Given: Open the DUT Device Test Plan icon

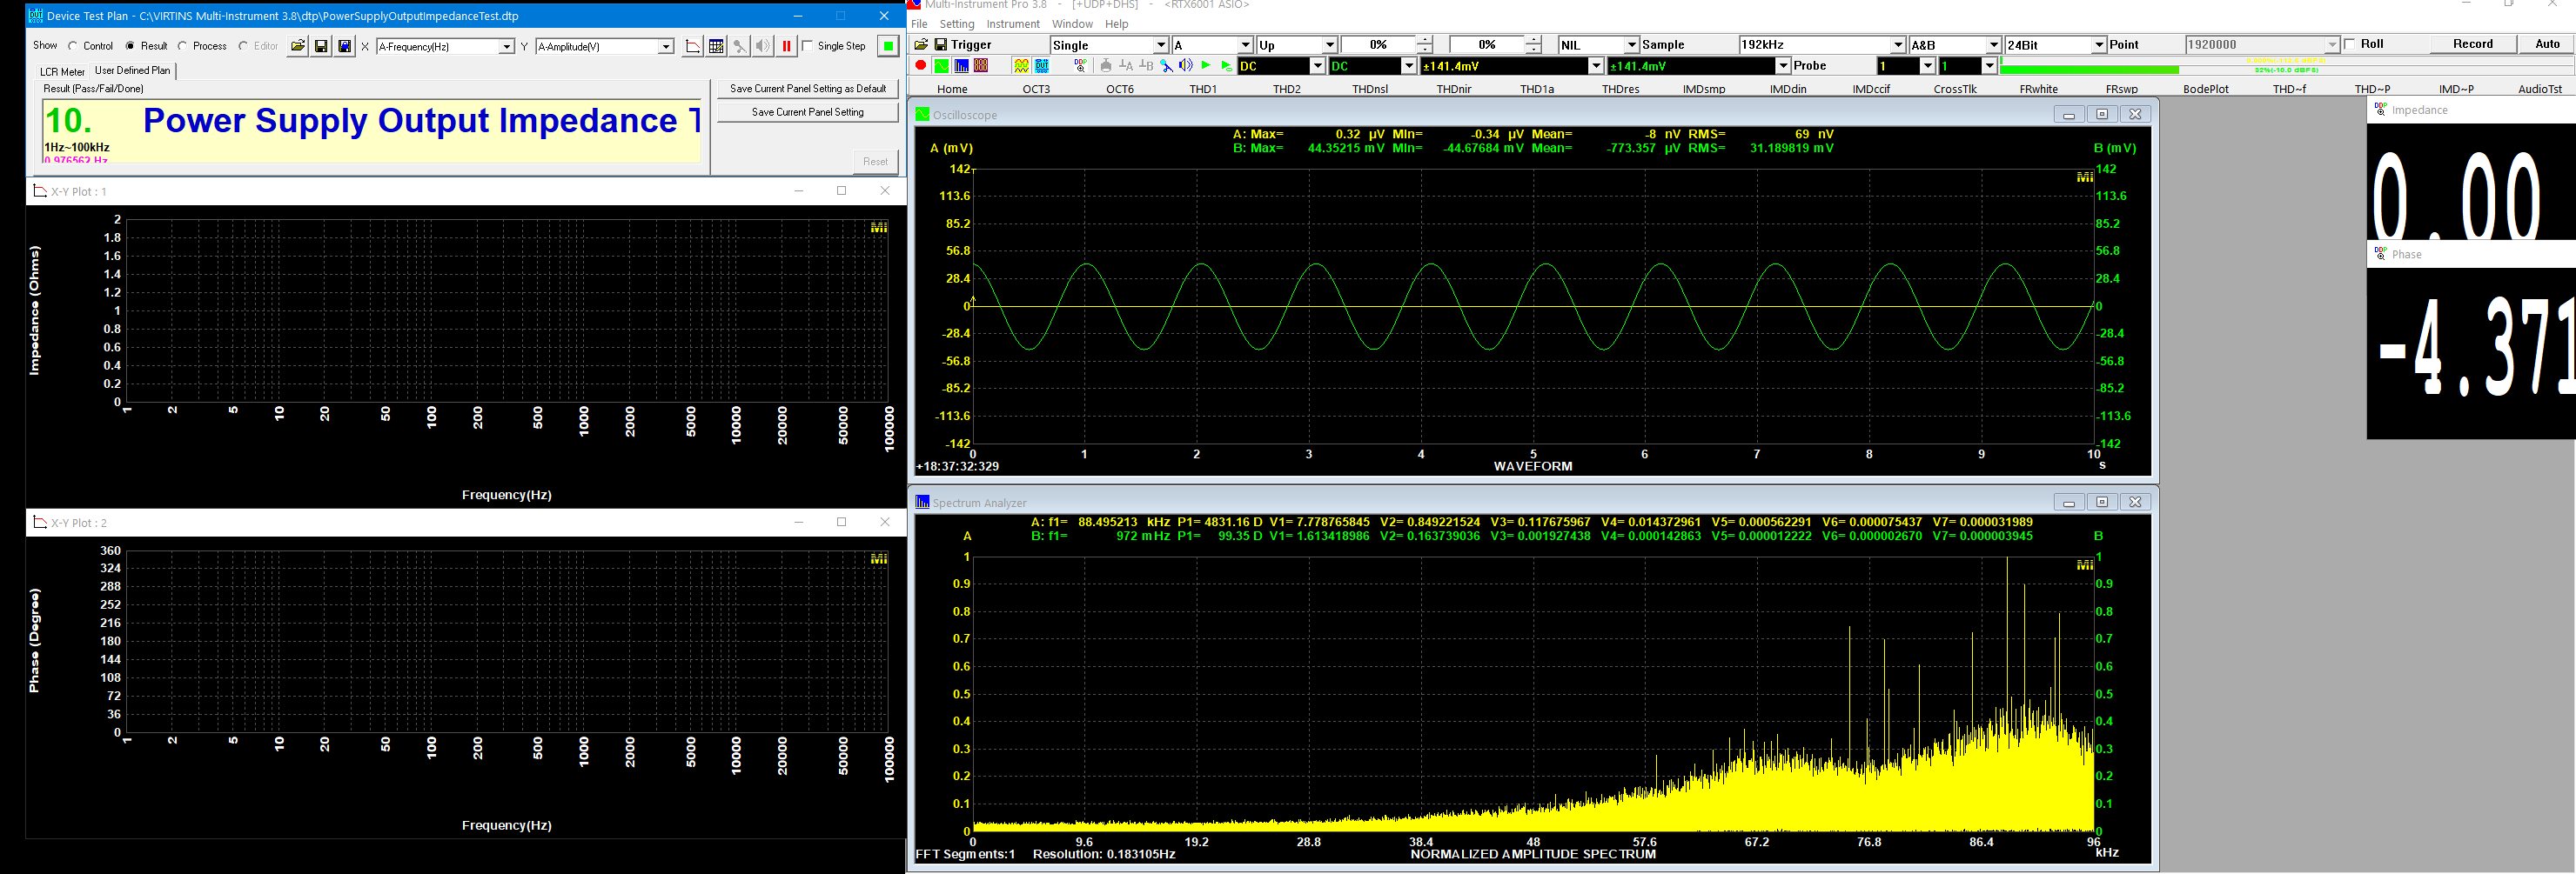Looking at the screenshot, I should tap(1042, 65).
